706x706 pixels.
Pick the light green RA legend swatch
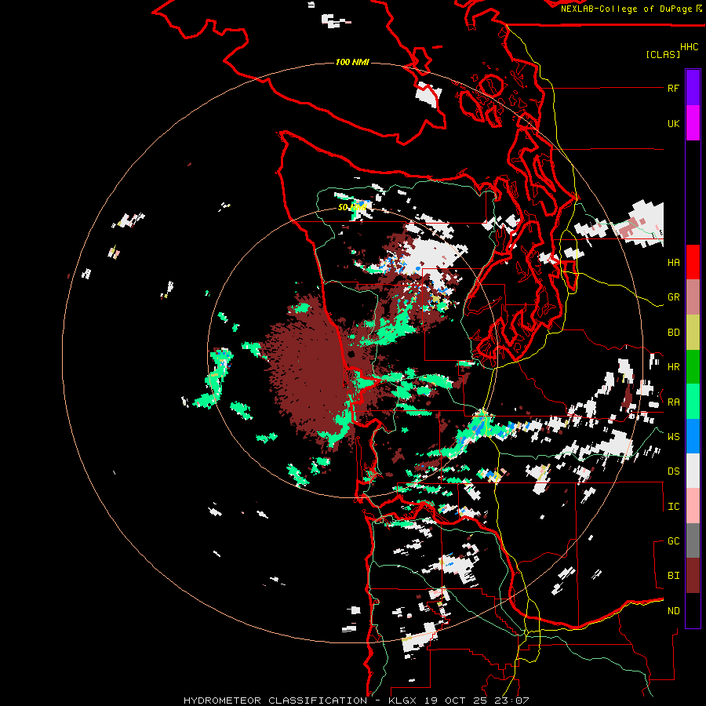point(693,402)
